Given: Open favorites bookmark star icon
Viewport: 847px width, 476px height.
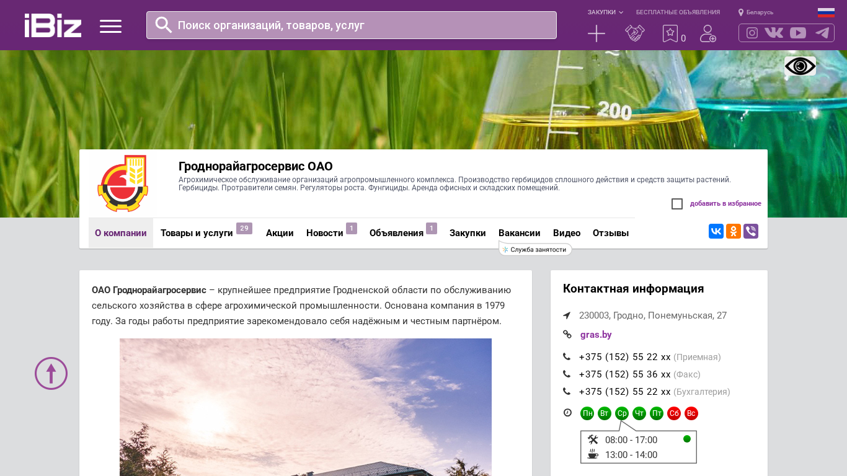Looking at the screenshot, I should click(x=670, y=33).
